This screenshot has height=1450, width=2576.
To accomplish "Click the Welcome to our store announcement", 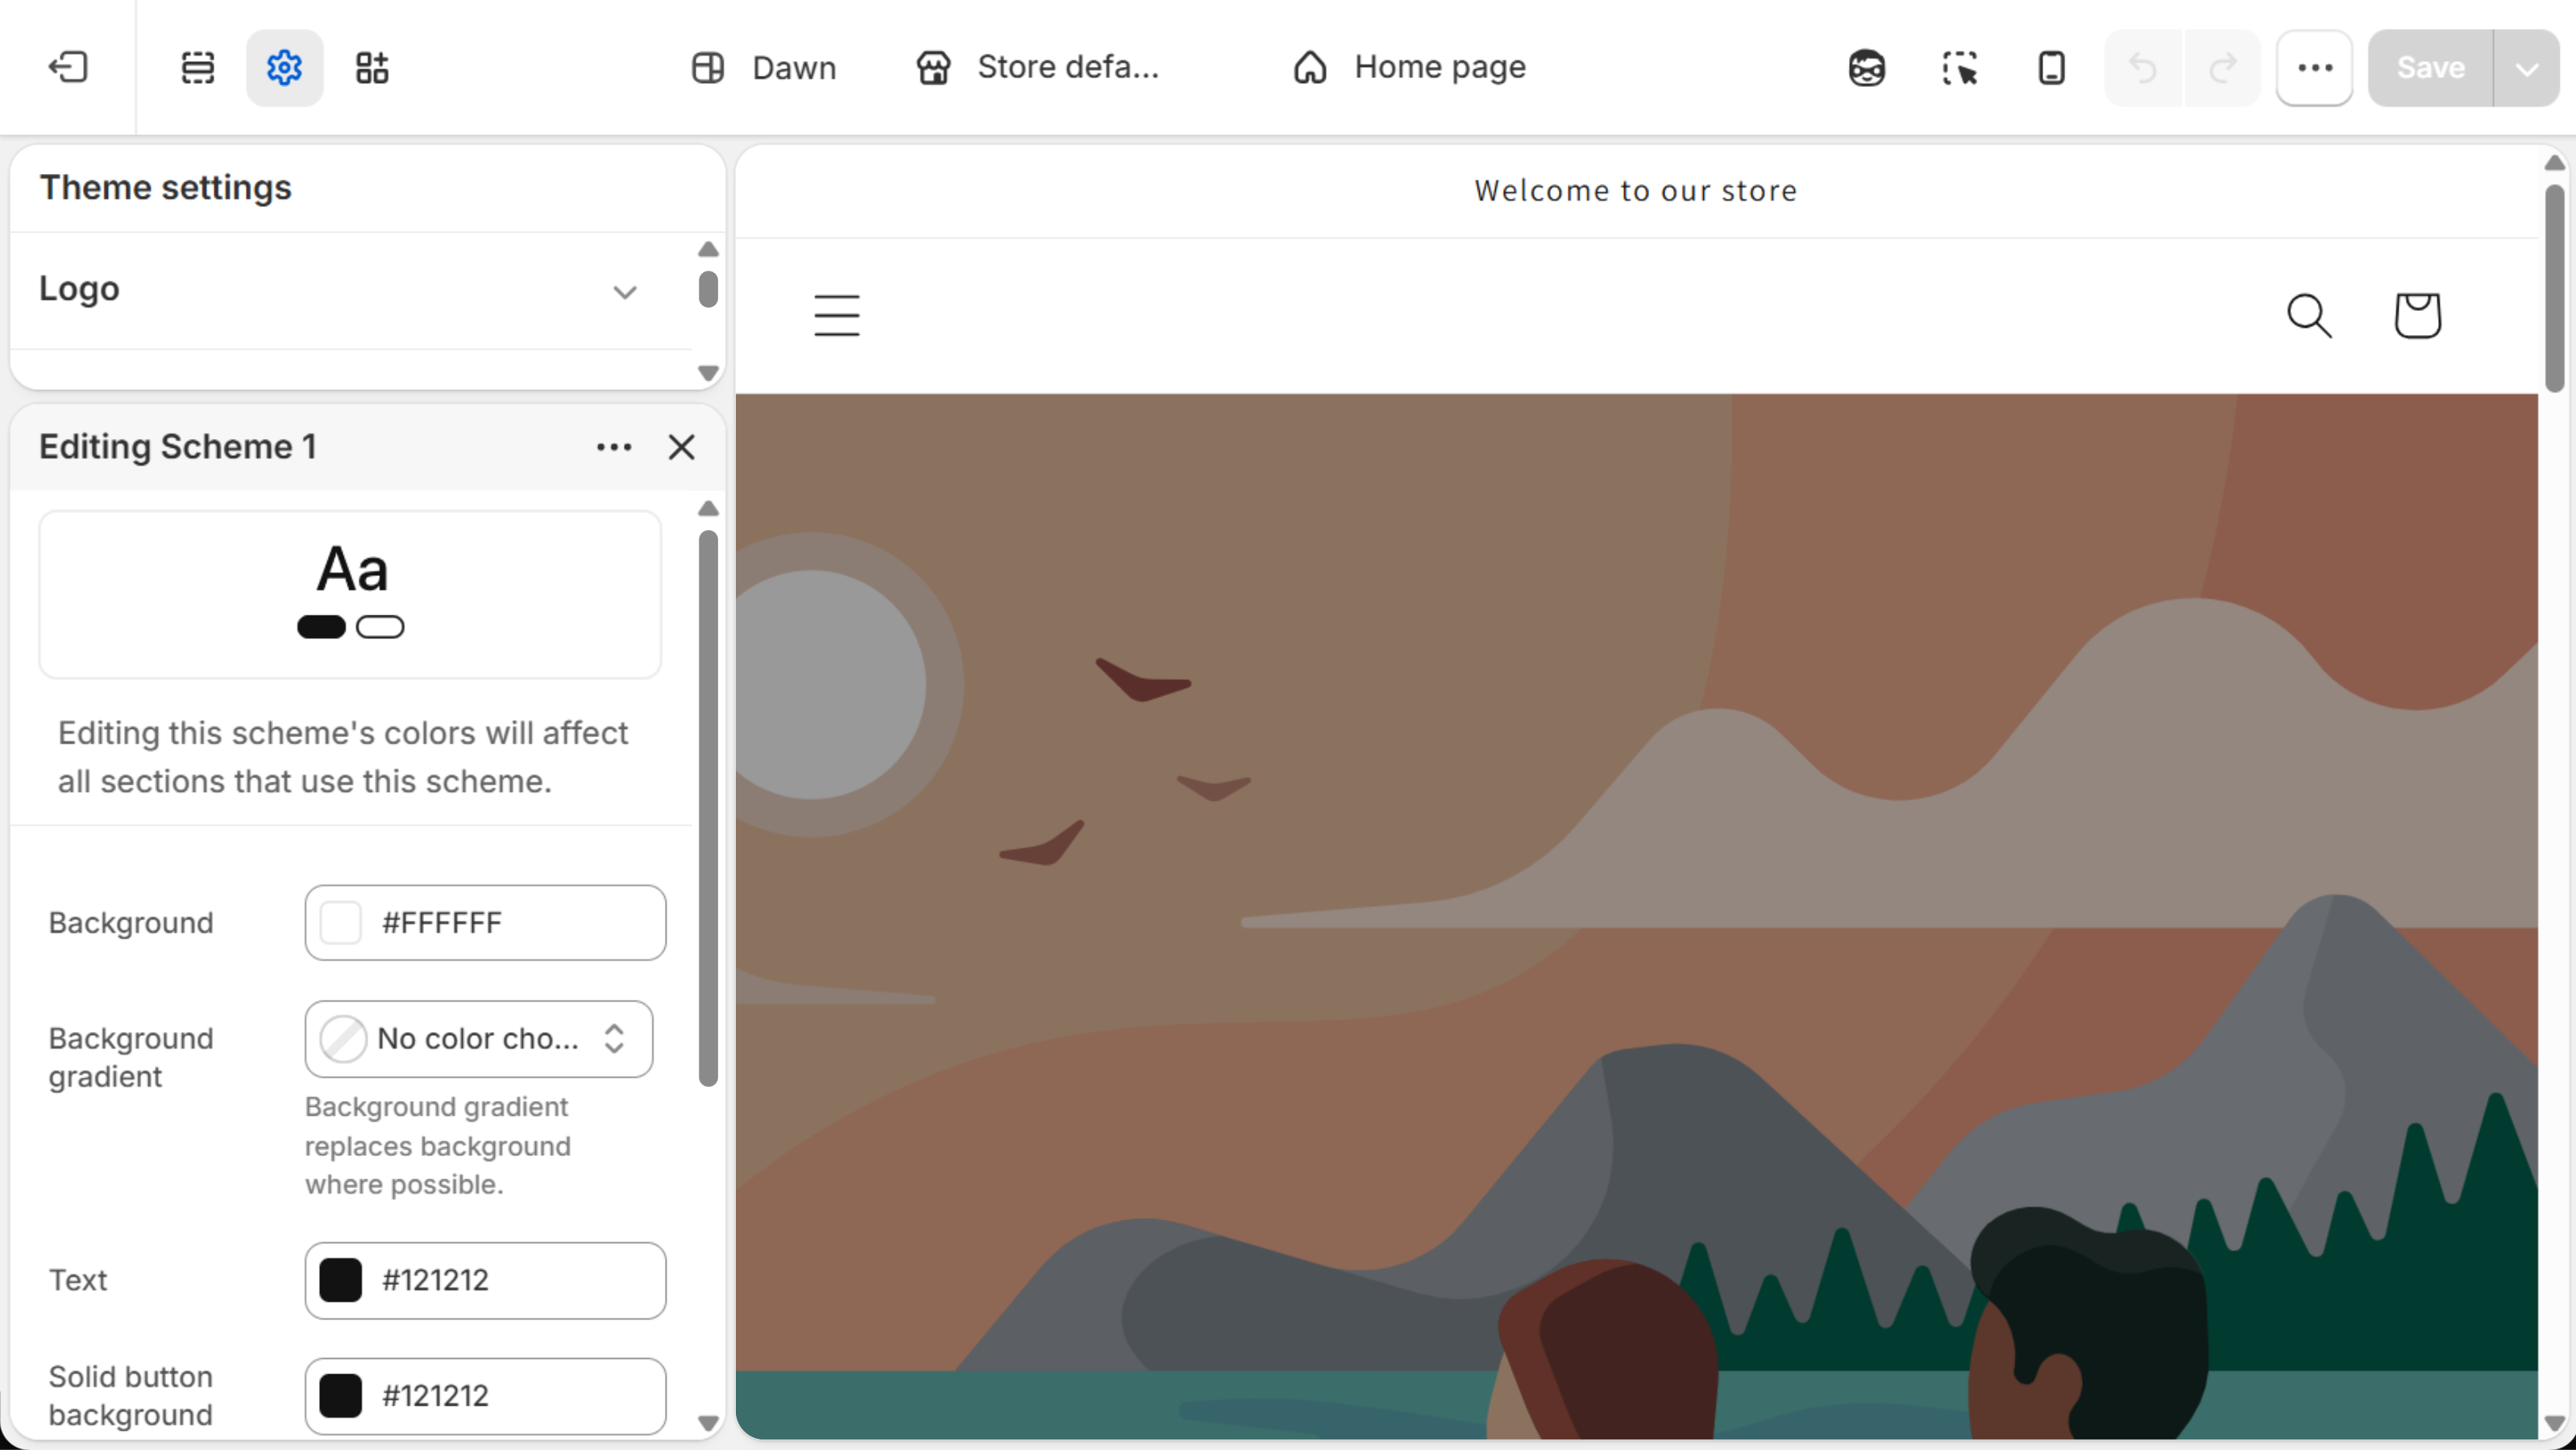I will pyautogui.click(x=1635, y=191).
